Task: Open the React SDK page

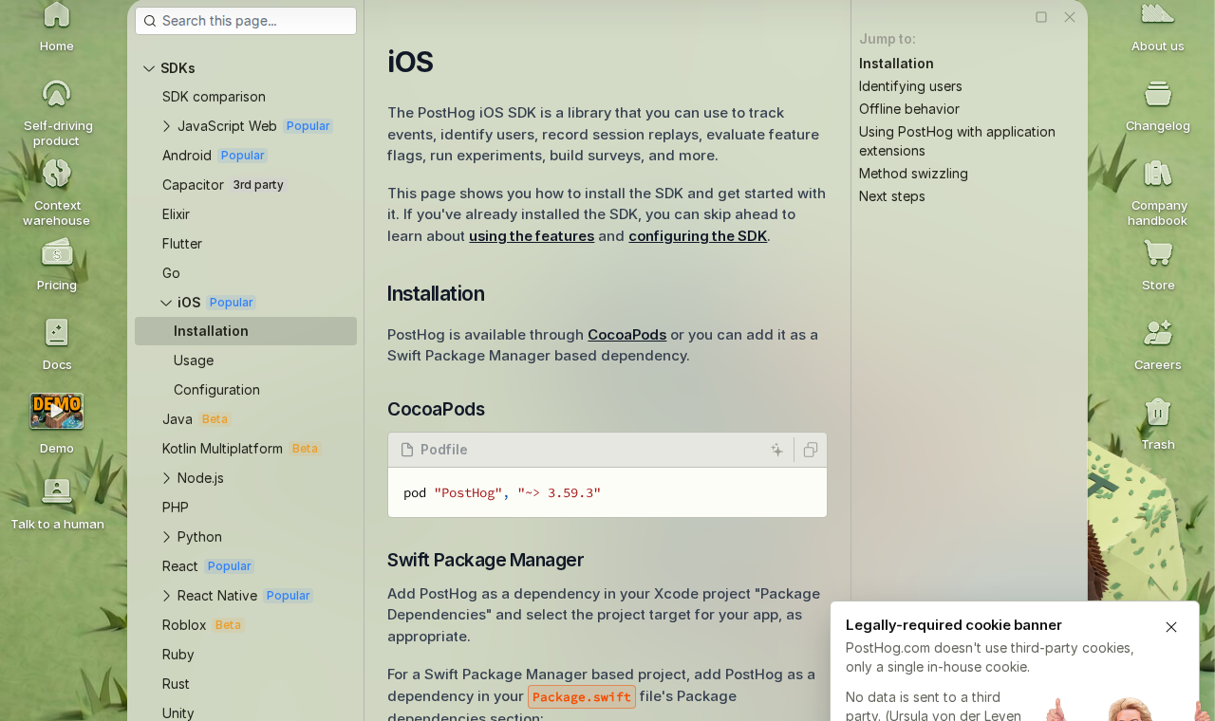Action: click(x=180, y=566)
